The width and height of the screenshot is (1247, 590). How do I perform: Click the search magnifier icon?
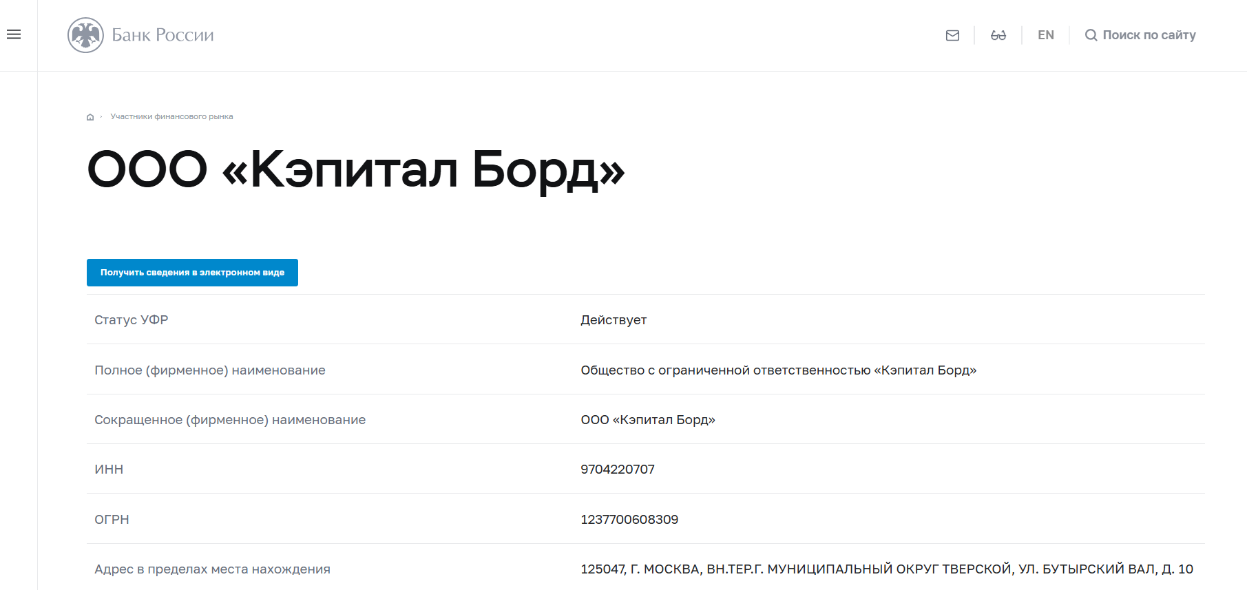click(x=1091, y=35)
